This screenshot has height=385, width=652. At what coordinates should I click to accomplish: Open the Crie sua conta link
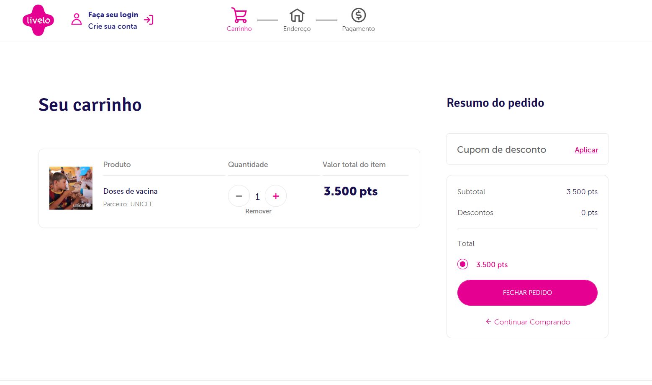113,26
